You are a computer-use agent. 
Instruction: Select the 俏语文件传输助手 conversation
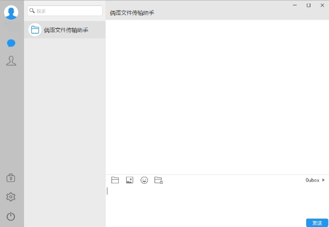(65, 30)
